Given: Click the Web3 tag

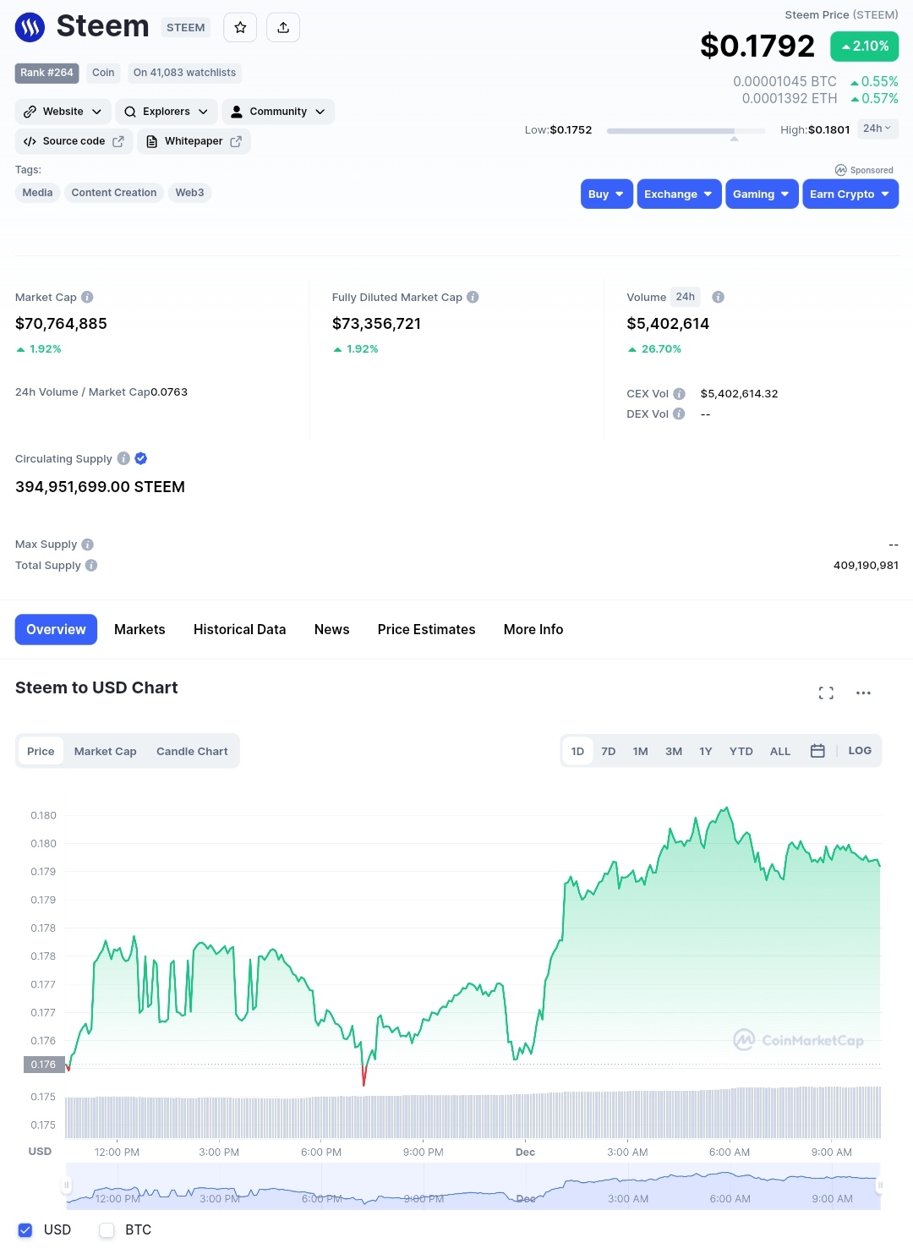Looking at the screenshot, I should click(x=190, y=193).
